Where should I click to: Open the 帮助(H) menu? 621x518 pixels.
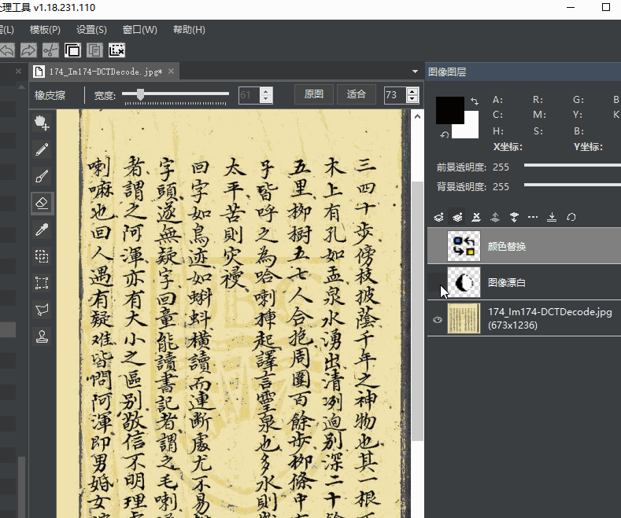tap(190, 30)
